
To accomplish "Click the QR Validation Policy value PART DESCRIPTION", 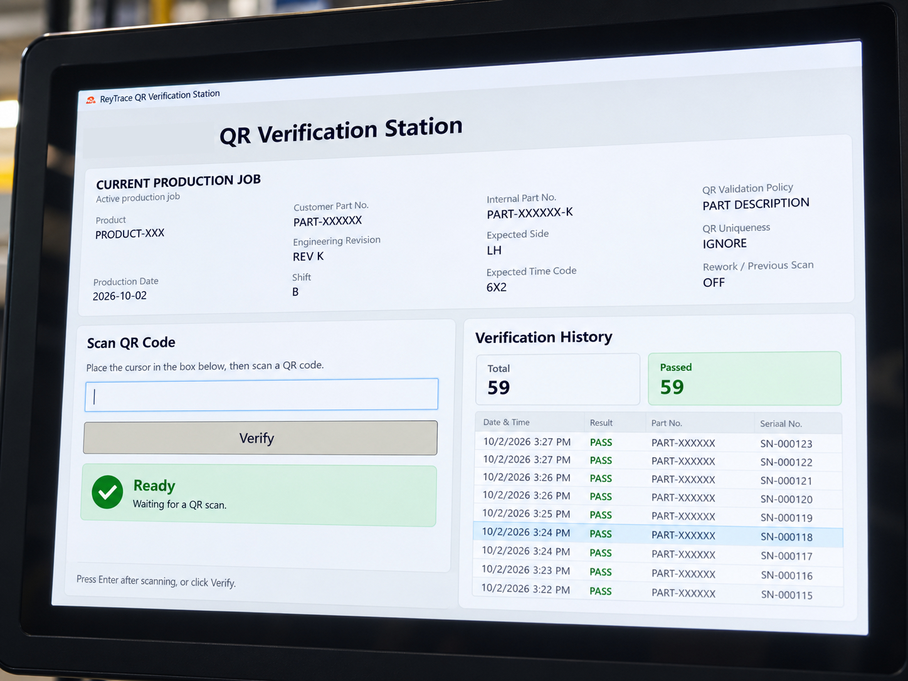I will [x=756, y=204].
